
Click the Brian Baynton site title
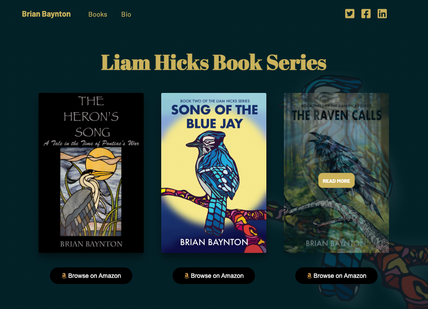(46, 14)
